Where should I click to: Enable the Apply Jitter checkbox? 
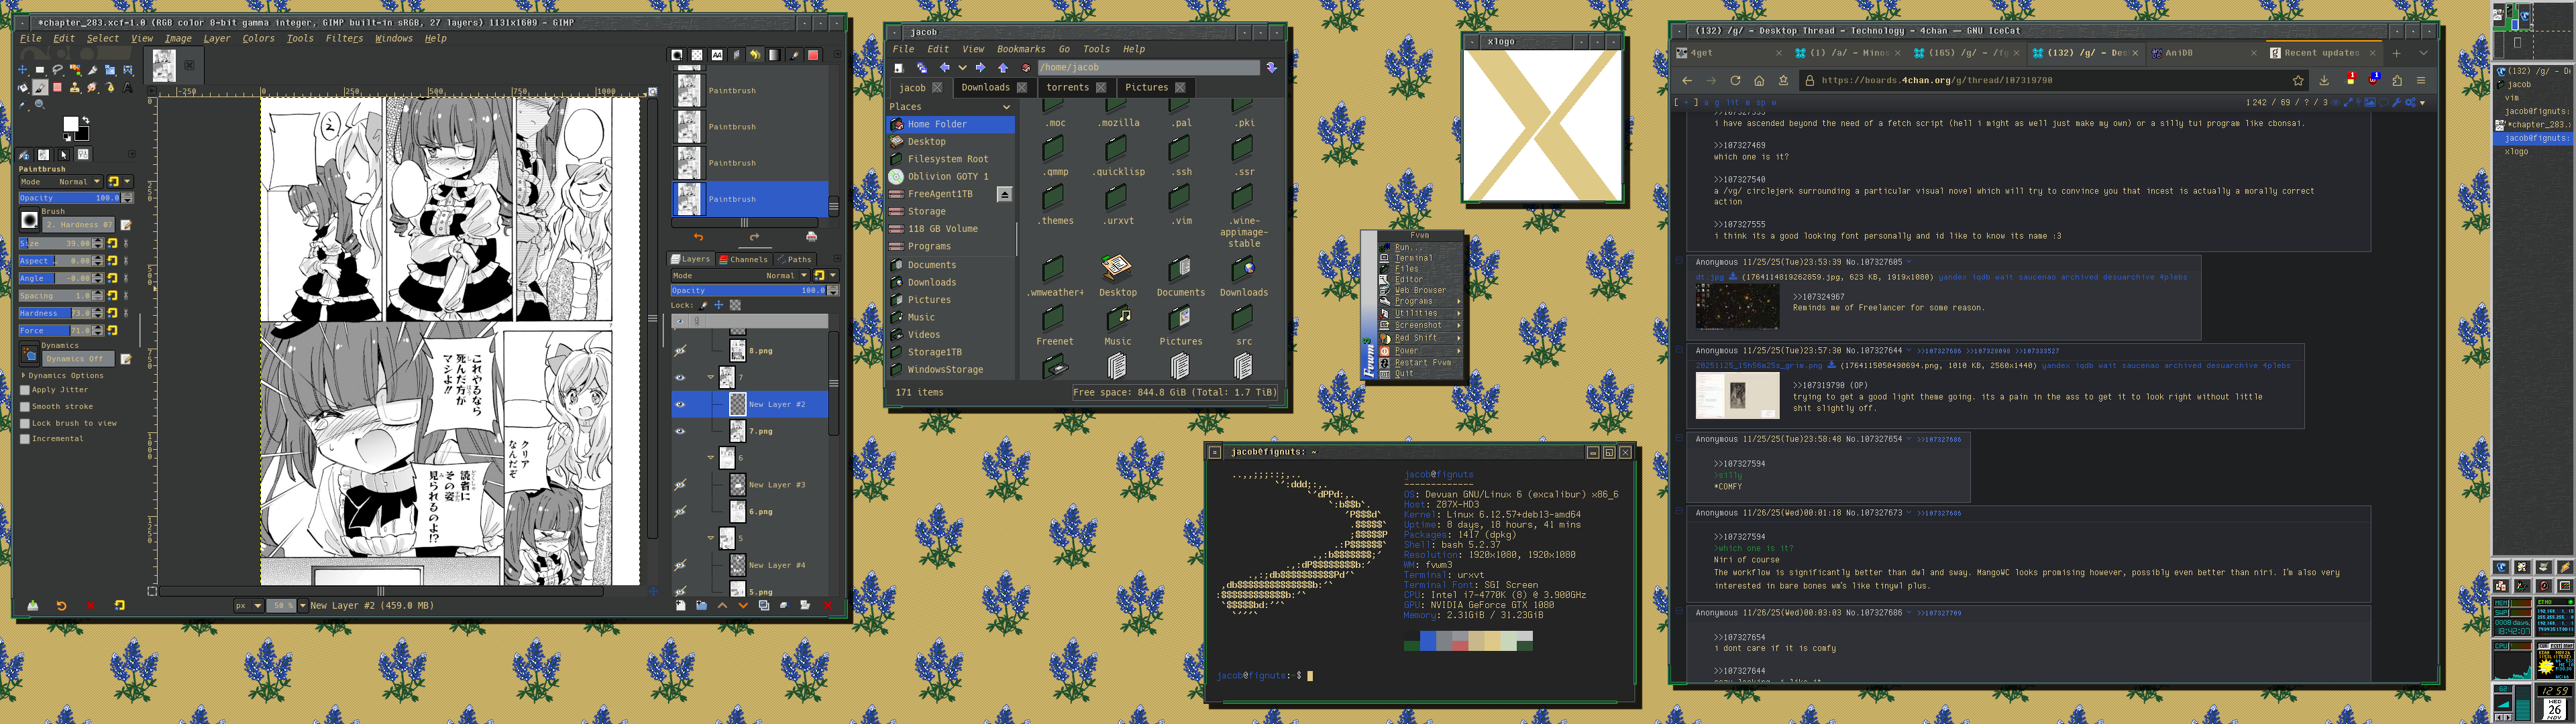click(x=25, y=390)
